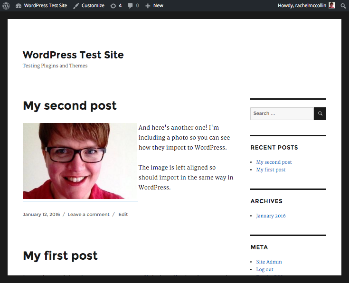Viewport: 349px width, 283px height.
Task: Click the Log out link under Meta
Action: tap(264, 269)
